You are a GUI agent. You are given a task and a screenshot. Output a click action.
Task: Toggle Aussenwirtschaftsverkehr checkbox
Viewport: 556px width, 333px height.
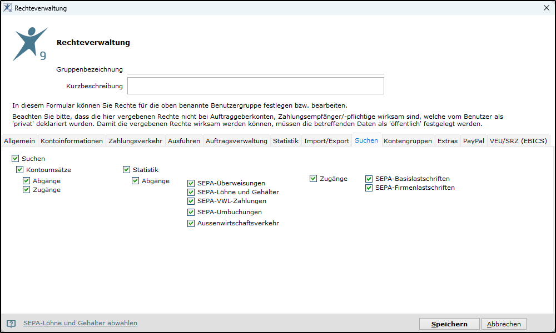point(191,223)
